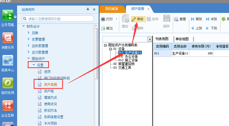Open the 打印 dropdown arrow

[x=116, y=19]
